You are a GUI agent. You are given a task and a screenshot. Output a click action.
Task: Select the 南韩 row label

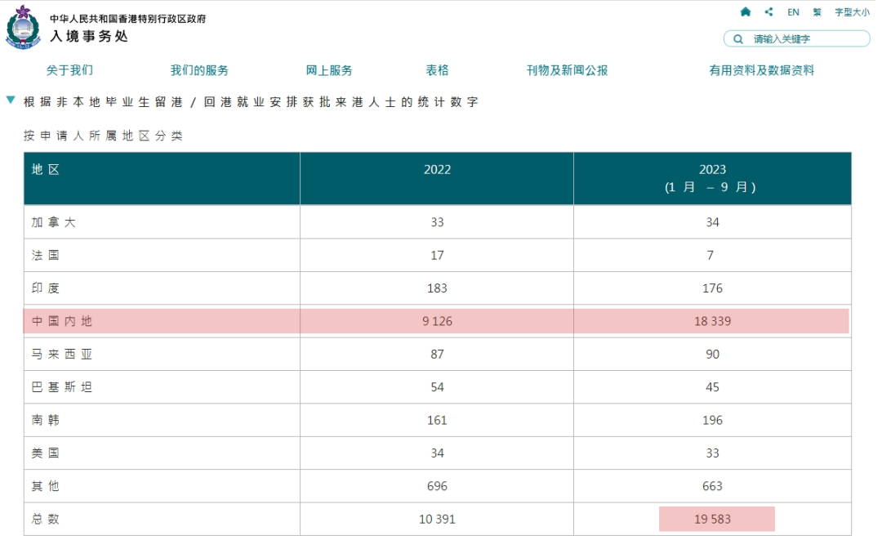(46, 420)
